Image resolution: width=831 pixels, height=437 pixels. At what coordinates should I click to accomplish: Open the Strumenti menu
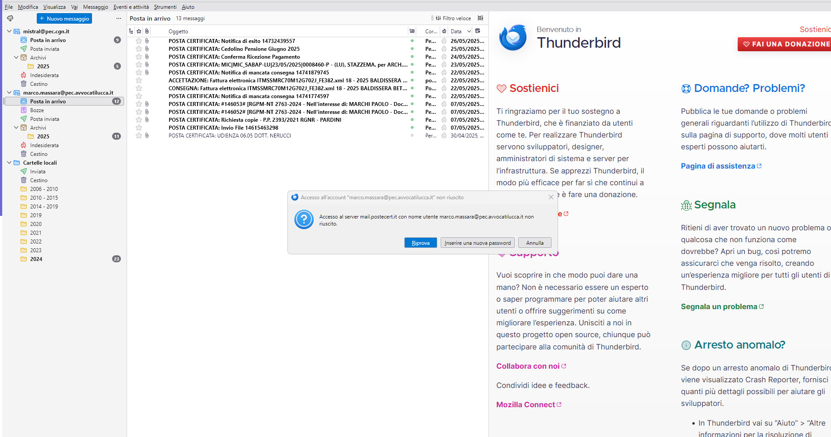point(165,7)
